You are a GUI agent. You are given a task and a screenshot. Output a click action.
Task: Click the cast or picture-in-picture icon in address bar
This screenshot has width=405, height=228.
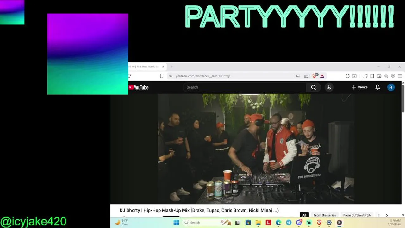[298, 76]
